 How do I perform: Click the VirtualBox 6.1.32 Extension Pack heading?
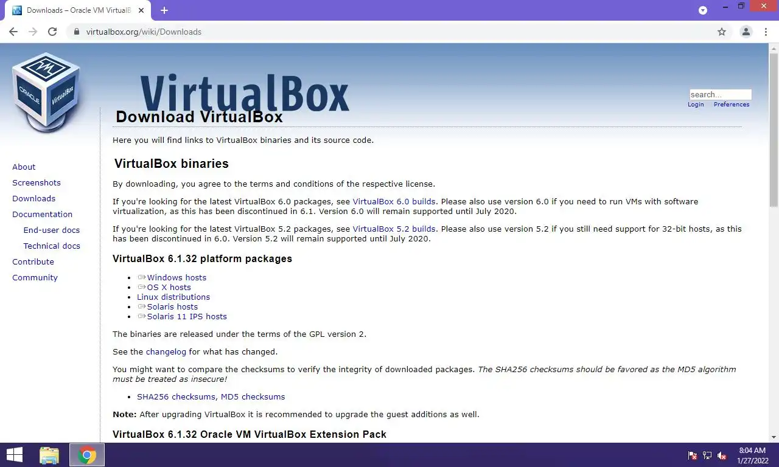[250, 434]
